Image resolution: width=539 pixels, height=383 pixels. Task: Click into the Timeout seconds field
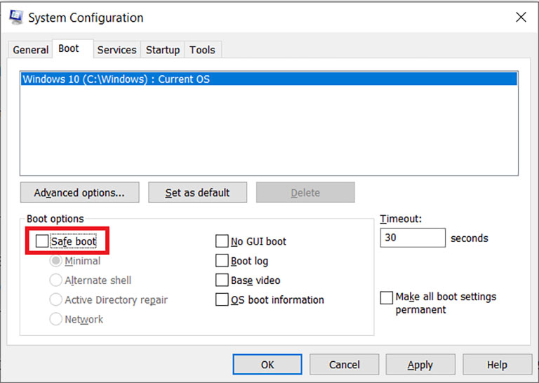point(413,238)
